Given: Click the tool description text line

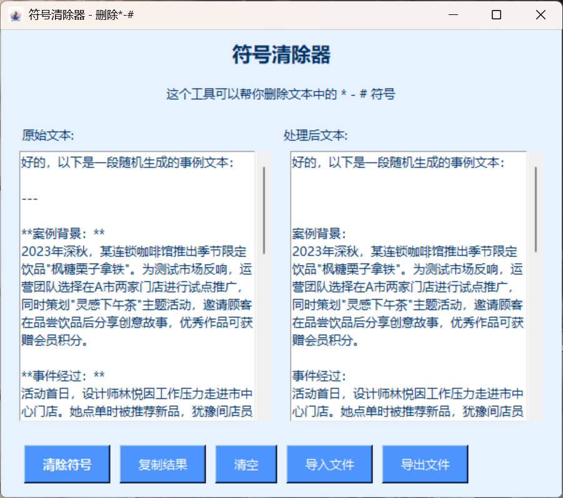Looking at the screenshot, I should 282,94.
